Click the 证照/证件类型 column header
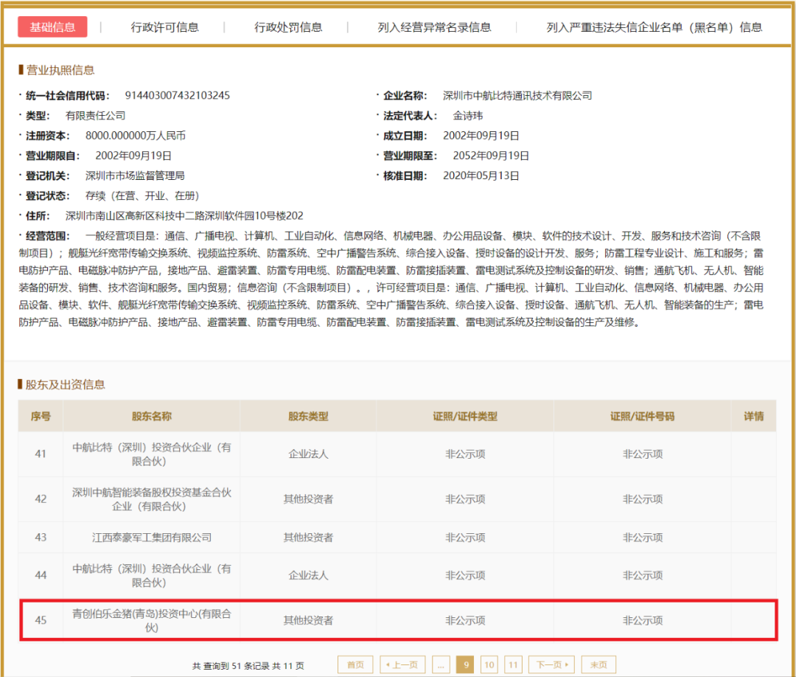796x677 pixels. [x=465, y=417]
